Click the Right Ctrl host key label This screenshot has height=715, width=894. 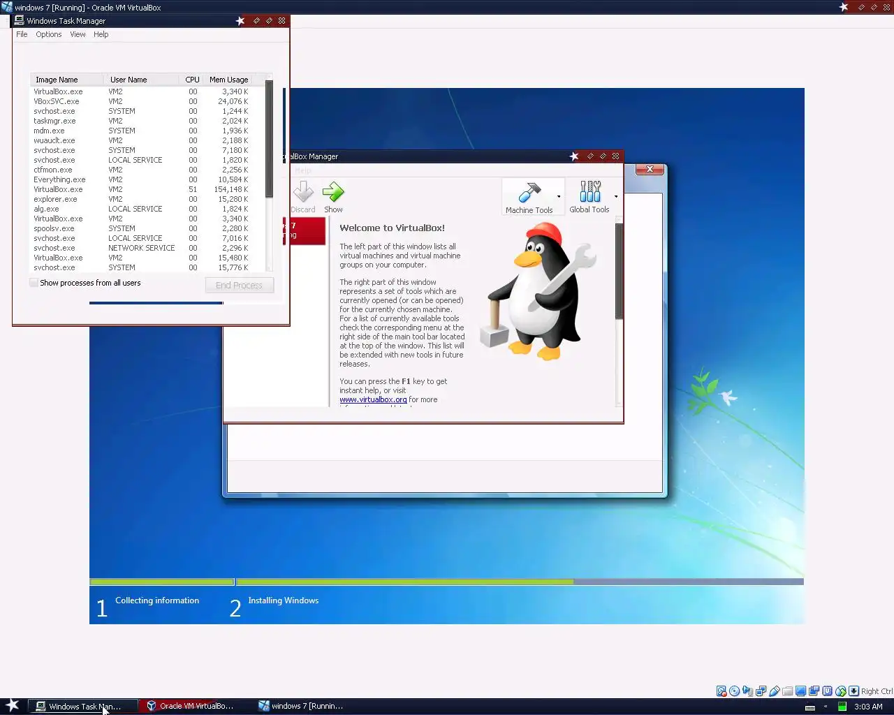click(877, 691)
